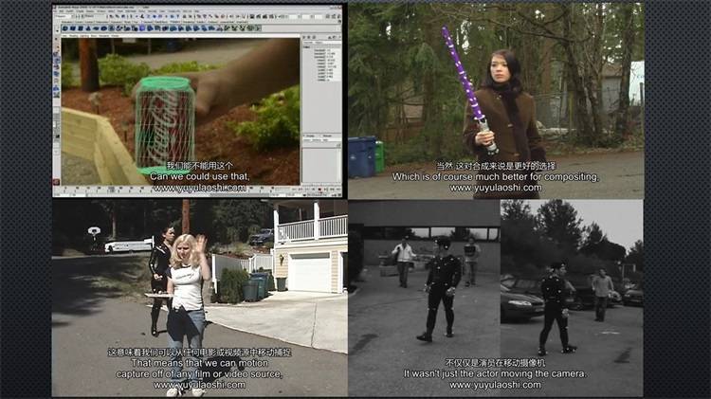This screenshot has width=711, height=399.
Task: Click the wireframe soda can in viewport
Action: tap(165, 126)
